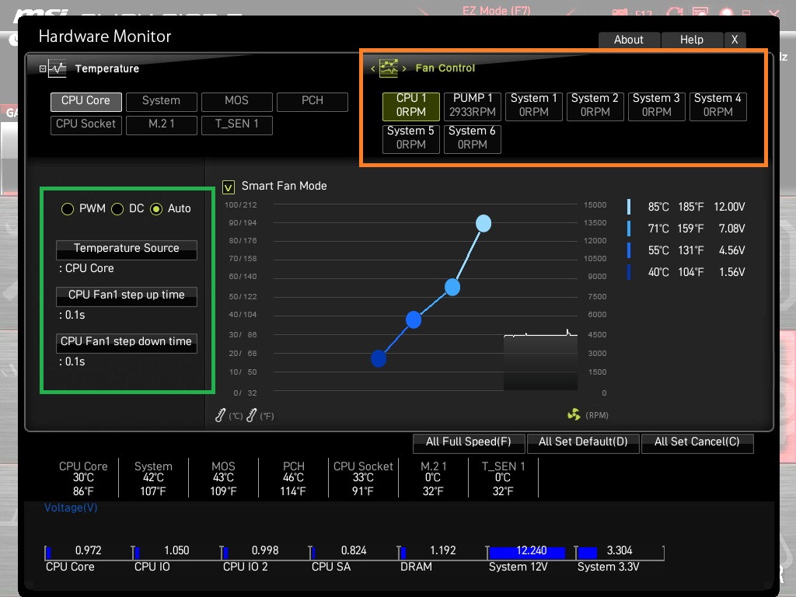Open CPU Fan1 step down time setting
Screen dimensions: 796x597
point(127,343)
